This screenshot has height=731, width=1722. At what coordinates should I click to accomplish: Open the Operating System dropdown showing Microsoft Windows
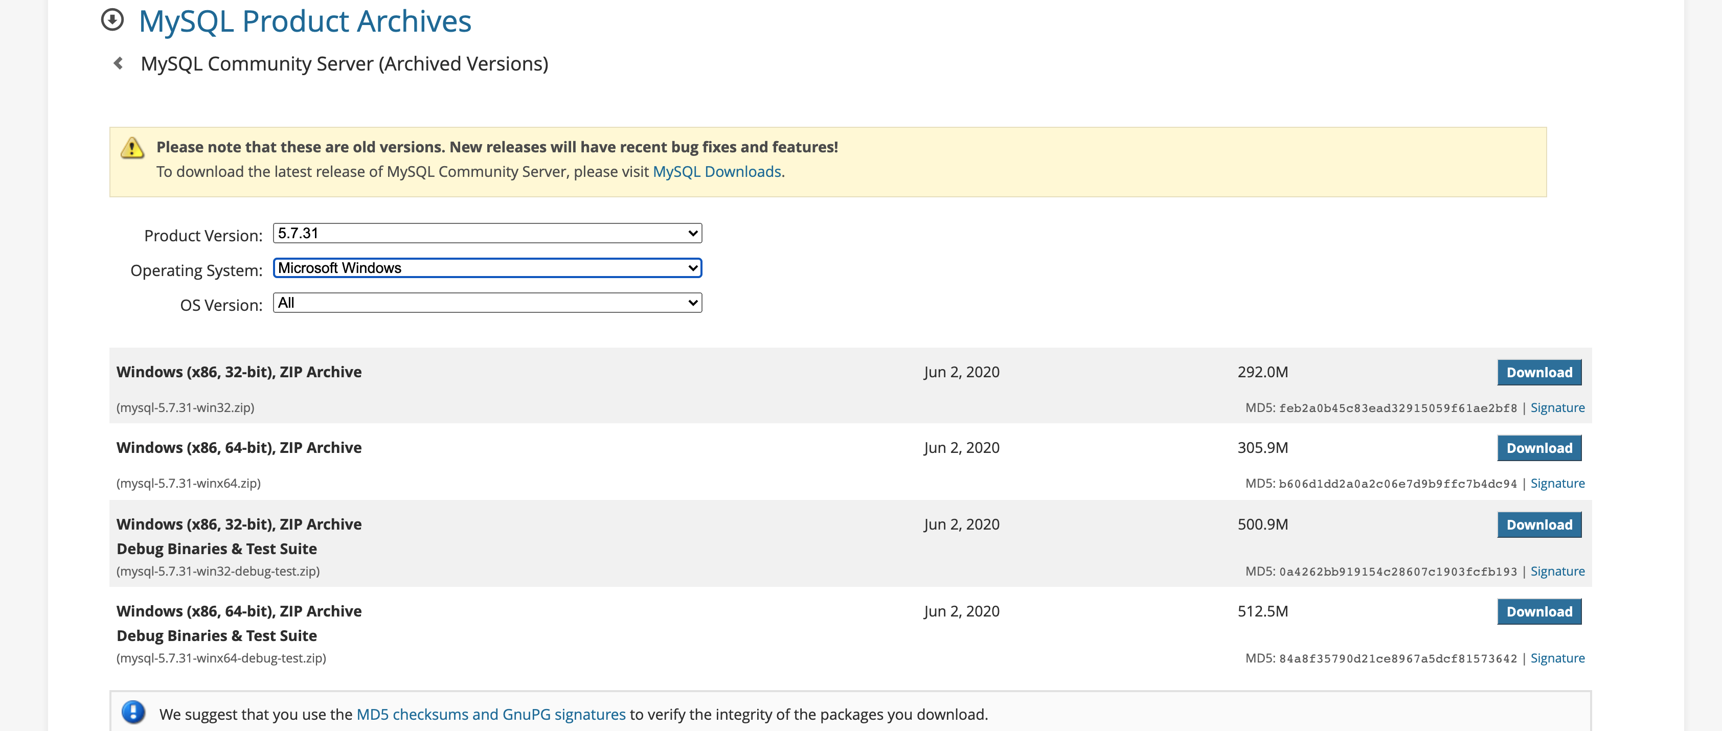(x=487, y=268)
